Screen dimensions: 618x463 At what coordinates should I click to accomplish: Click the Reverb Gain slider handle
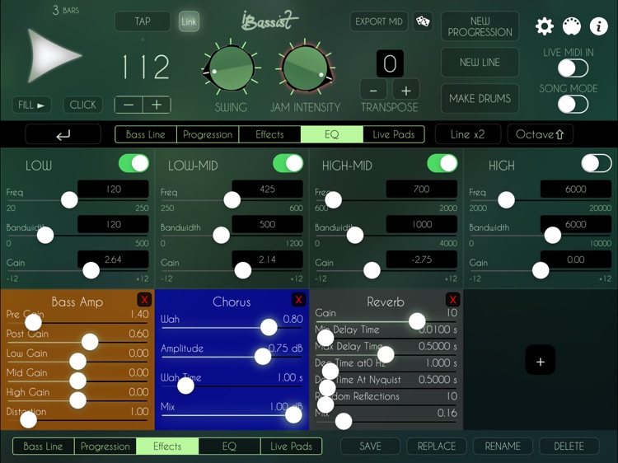pyautogui.click(x=417, y=321)
